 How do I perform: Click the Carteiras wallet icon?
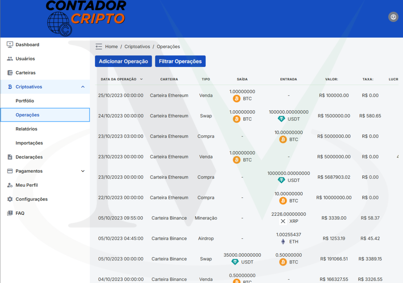click(10, 73)
